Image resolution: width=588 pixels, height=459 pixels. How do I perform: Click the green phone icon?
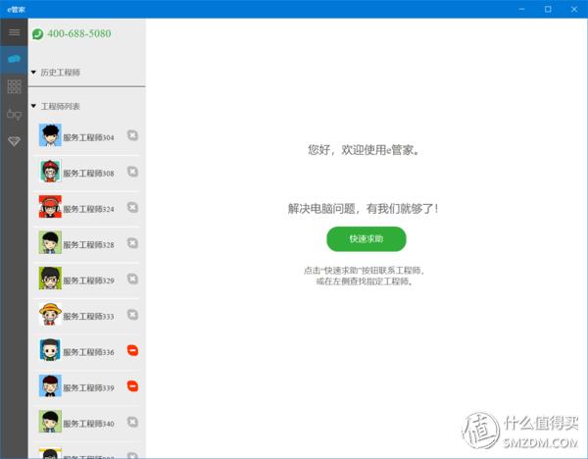click(38, 34)
